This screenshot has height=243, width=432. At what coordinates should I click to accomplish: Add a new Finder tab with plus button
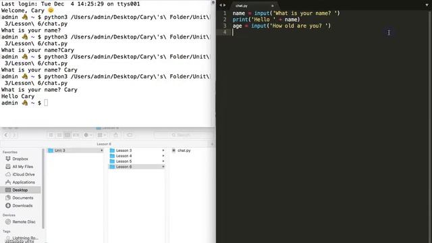[212, 144]
